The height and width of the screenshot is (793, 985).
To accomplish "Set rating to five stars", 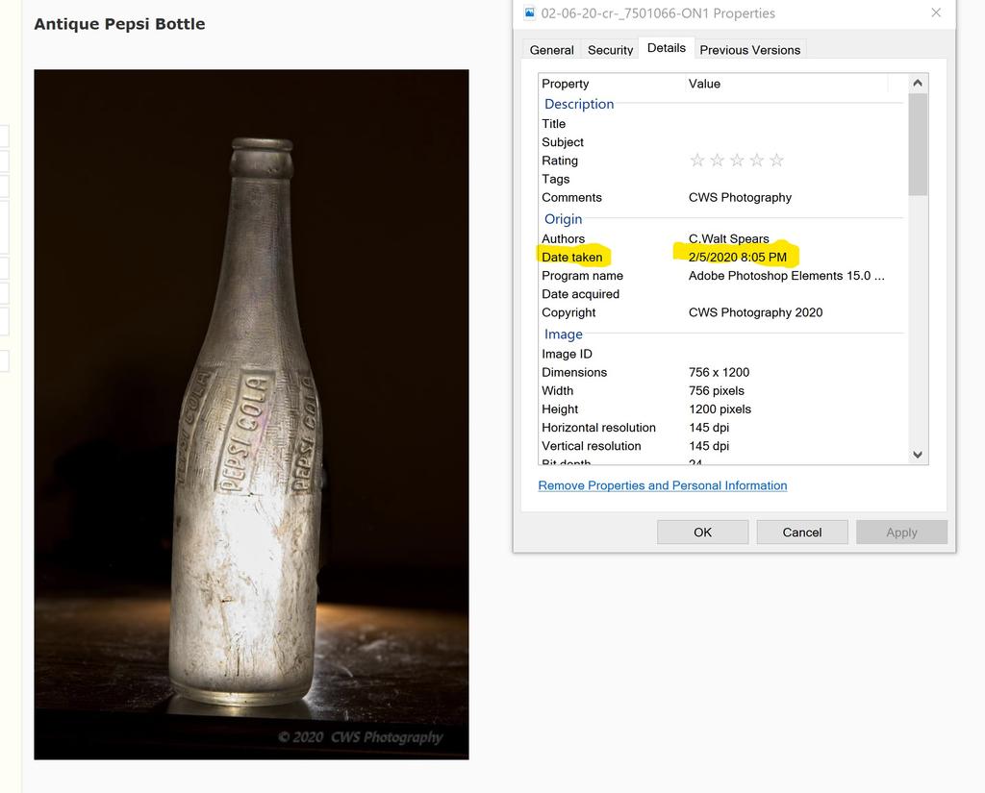I will tap(777, 161).
